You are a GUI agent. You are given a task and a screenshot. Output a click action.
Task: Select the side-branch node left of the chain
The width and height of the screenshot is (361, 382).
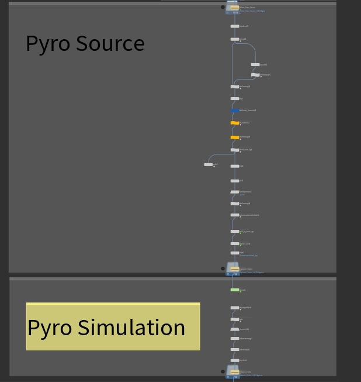[208, 164]
